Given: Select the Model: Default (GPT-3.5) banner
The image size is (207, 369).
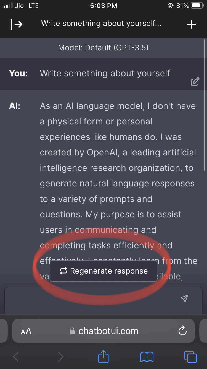Looking at the screenshot, I should pyautogui.click(x=104, y=47).
